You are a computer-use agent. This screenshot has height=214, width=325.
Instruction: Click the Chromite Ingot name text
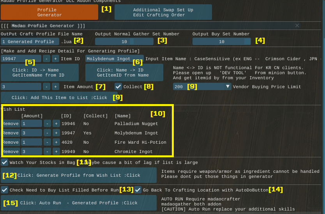point(134,151)
